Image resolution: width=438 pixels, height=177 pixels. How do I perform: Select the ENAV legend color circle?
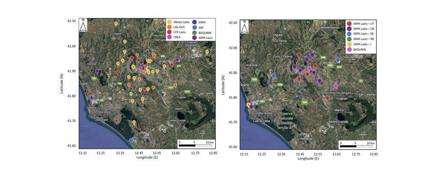pyautogui.click(x=195, y=22)
